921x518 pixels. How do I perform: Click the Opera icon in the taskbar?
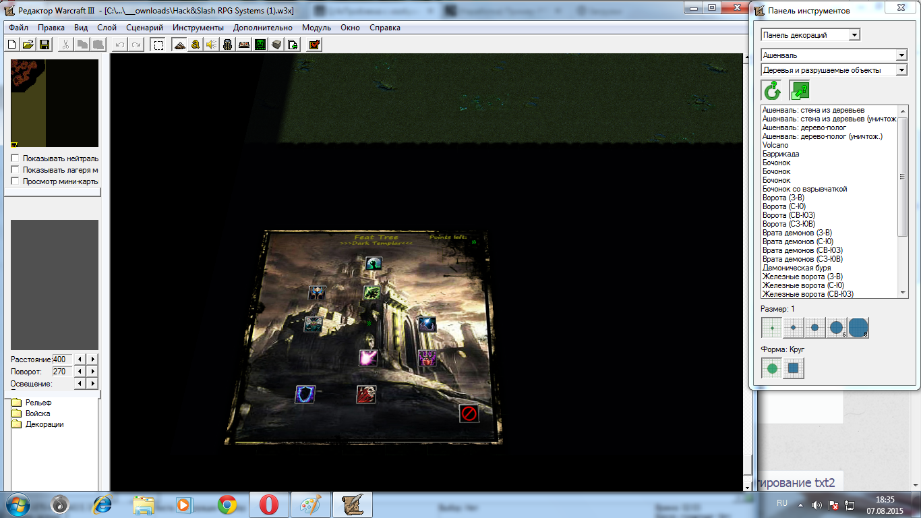tap(269, 505)
